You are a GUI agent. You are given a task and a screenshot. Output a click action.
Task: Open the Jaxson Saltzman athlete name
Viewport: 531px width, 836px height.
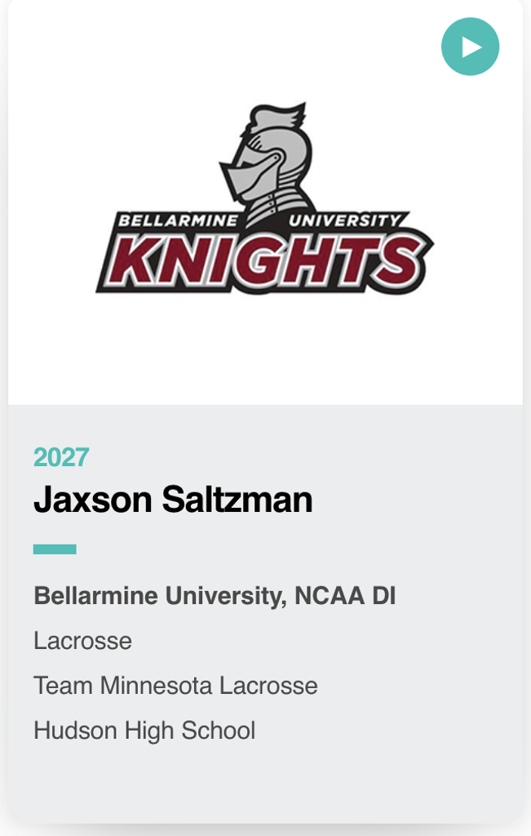173,500
